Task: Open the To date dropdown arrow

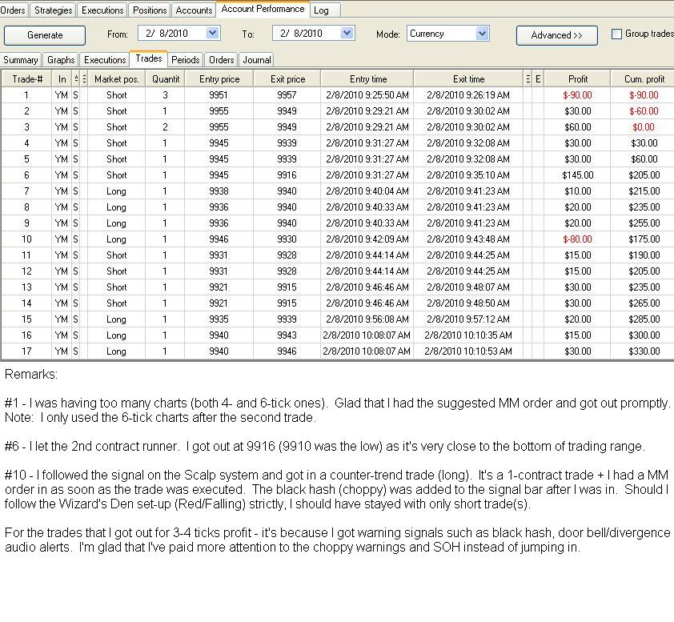Action: click(x=347, y=33)
